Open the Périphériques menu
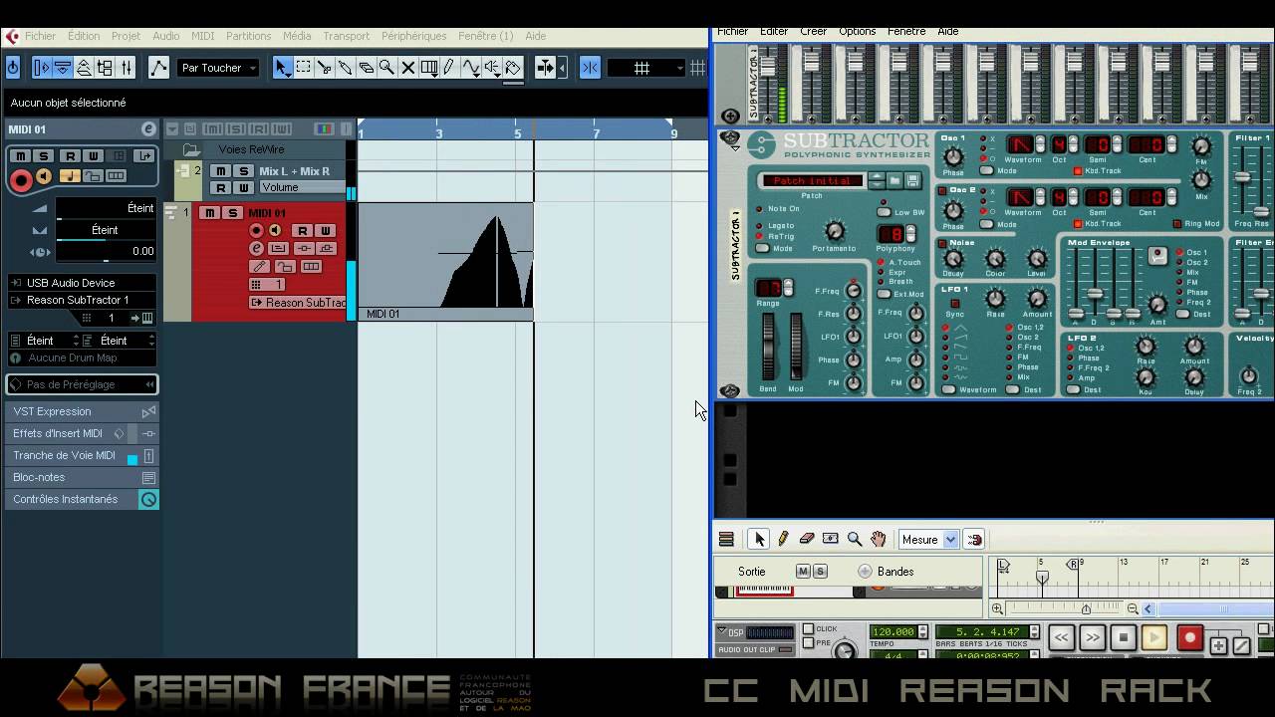1275x717 pixels. coord(413,36)
